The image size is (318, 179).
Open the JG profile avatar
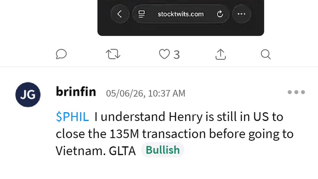click(x=28, y=94)
